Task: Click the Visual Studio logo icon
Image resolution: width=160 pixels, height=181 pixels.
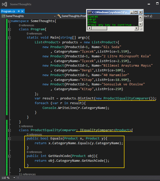Action: click(5, 4)
